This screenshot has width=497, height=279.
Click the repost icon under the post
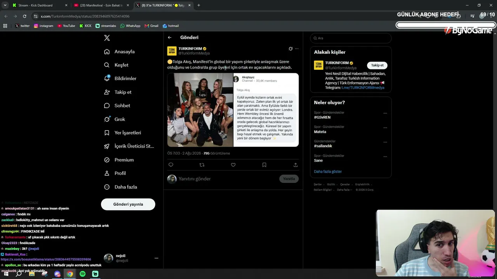coord(202,165)
